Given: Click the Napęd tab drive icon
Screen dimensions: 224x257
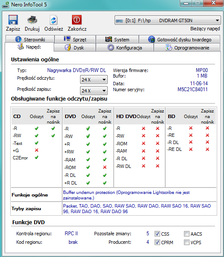Looking at the screenshot, I should [20, 46].
